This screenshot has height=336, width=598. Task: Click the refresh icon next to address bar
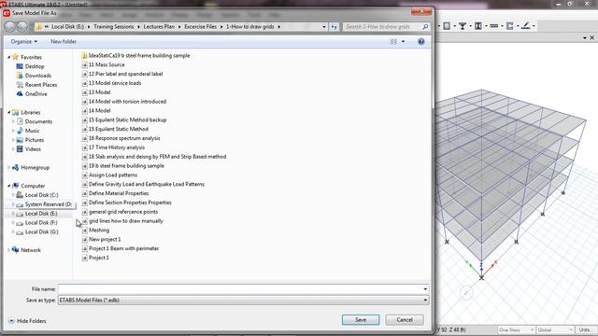(x=334, y=27)
